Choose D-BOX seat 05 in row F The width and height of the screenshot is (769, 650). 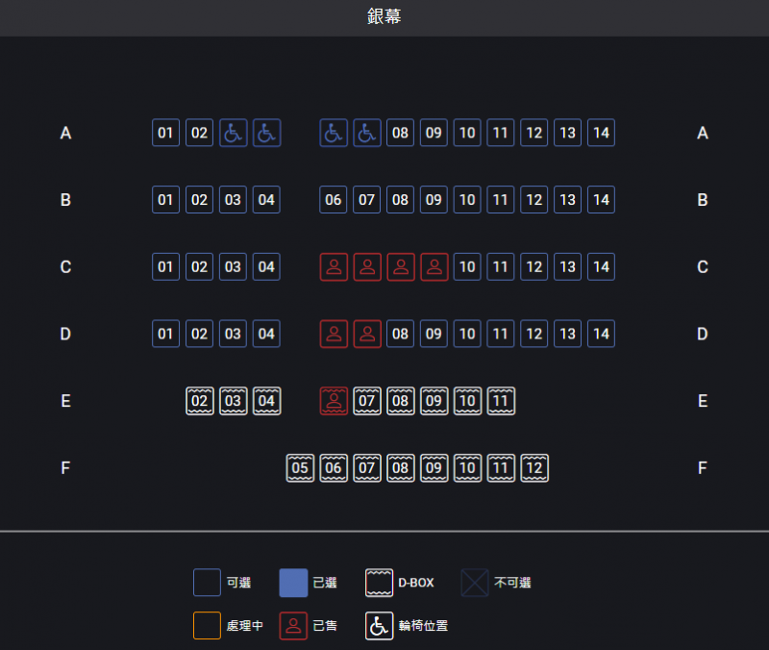[x=300, y=468]
